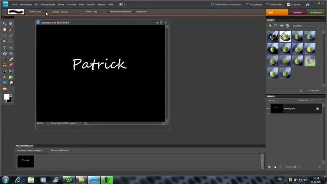Select the Paint Bucket tool
Viewport: 327px width, 184px height.
pos(5,77)
